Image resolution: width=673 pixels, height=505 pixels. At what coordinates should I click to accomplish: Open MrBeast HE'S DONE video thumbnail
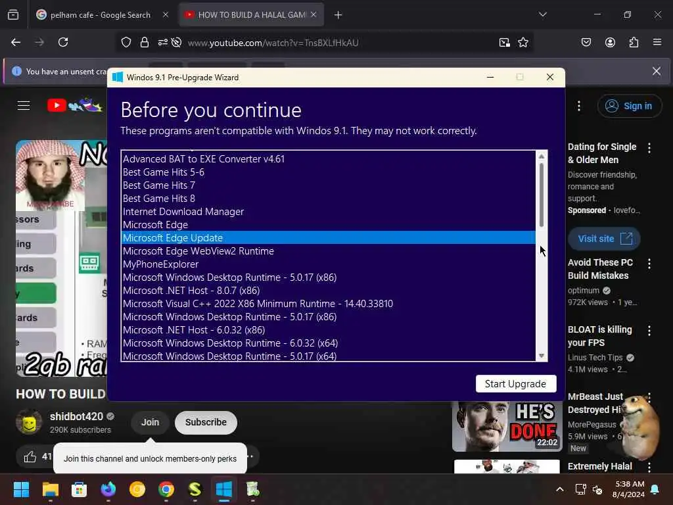click(507, 426)
